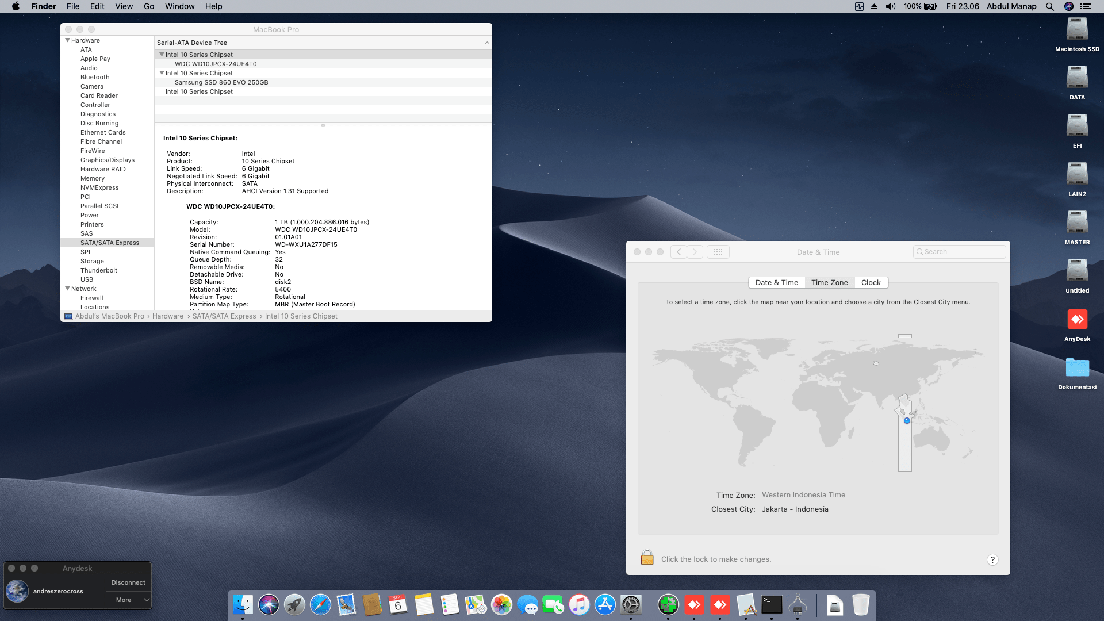Open the Go menu in menu bar
Image resolution: width=1104 pixels, height=621 pixels.
(x=149, y=6)
